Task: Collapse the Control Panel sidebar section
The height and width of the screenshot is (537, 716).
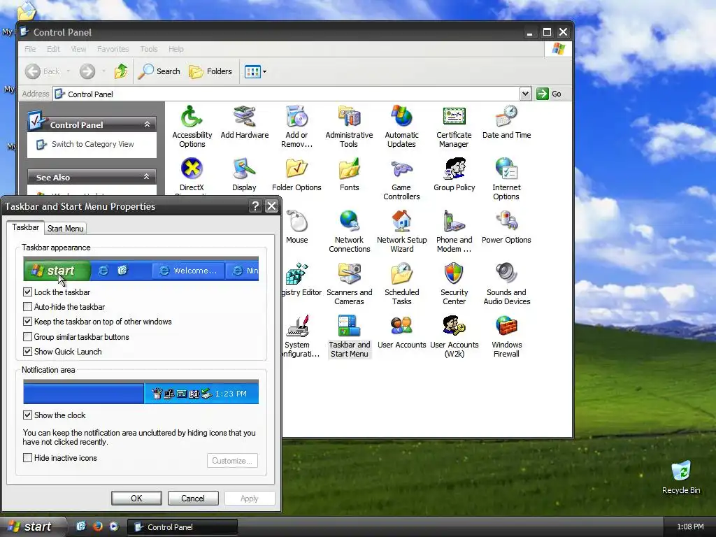Action: [x=147, y=124]
